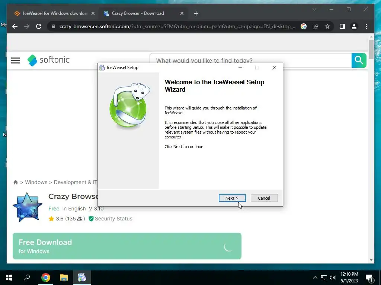This screenshot has width=381, height=285.
Task: Open network tray icon
Action: click(x=324, y=278)
